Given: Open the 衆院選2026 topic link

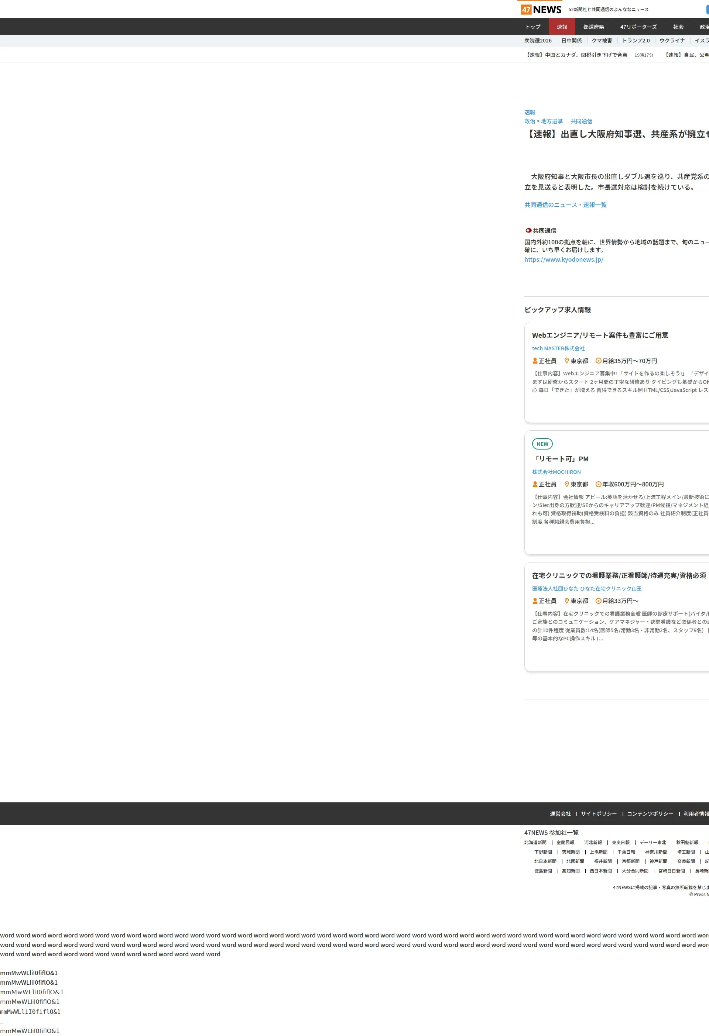Looking at the screenshot, I should pos(538,41).
